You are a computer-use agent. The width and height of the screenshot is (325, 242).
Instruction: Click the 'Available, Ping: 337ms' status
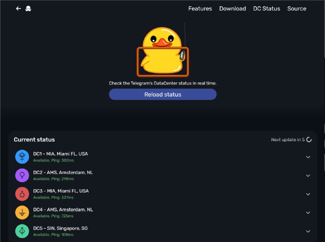53,198
